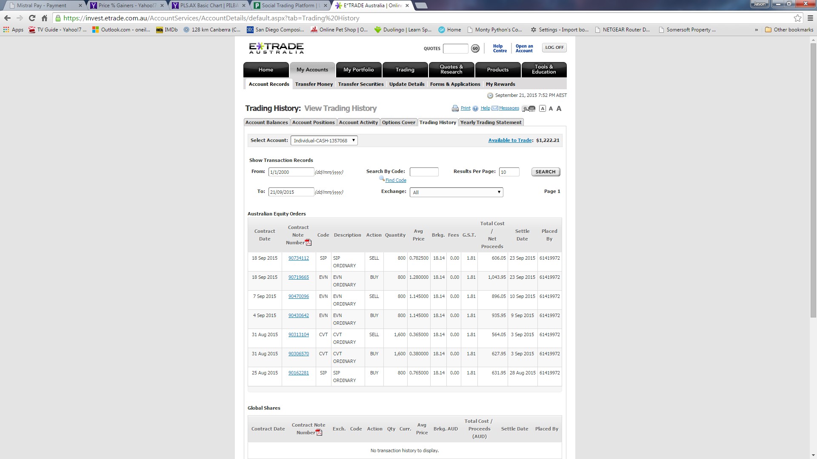Click the SEARCH button
This screenshot has height=459, width=817.
tap(546, 172)
